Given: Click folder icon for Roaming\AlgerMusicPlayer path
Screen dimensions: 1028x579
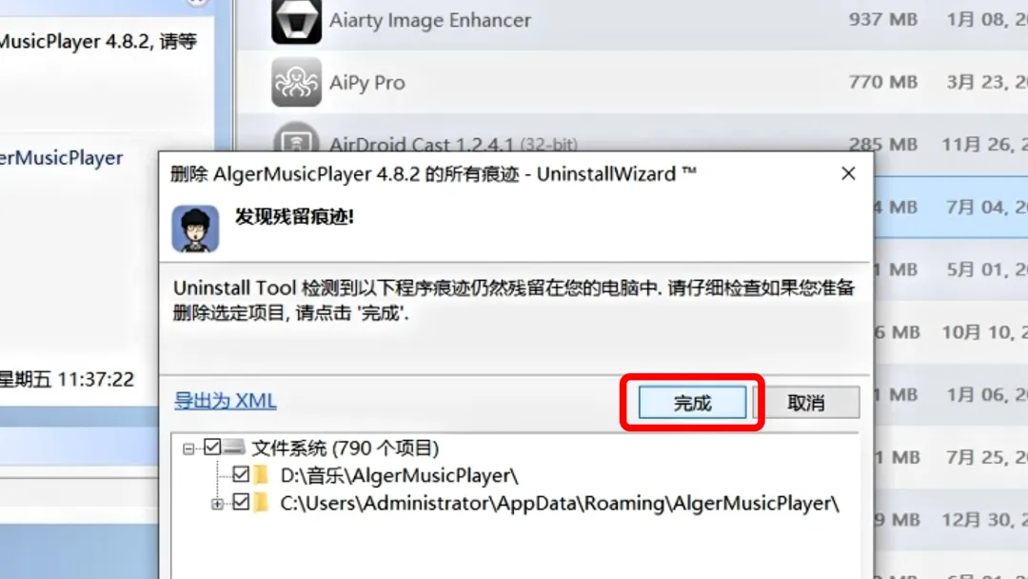Looking at the screenshot, I should (x=261, y=503).
